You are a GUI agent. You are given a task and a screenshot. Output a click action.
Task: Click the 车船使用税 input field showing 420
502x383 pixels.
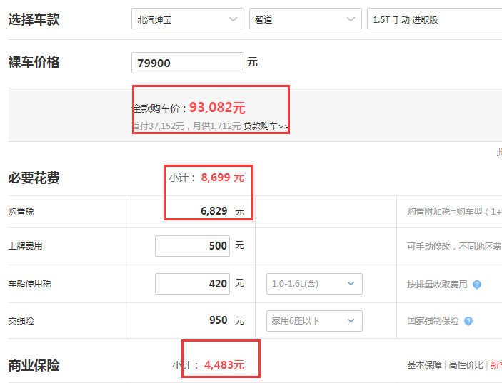click(192, 284)
